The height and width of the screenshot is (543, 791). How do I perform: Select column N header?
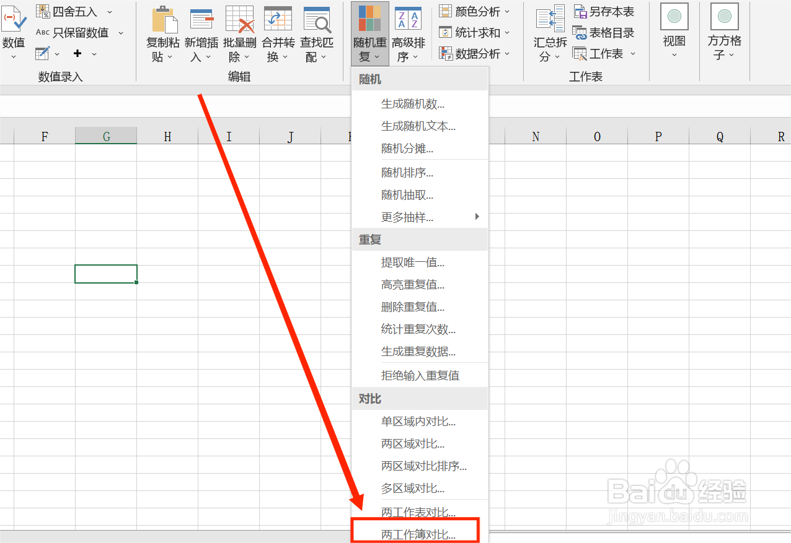click(x=536, y=136)
